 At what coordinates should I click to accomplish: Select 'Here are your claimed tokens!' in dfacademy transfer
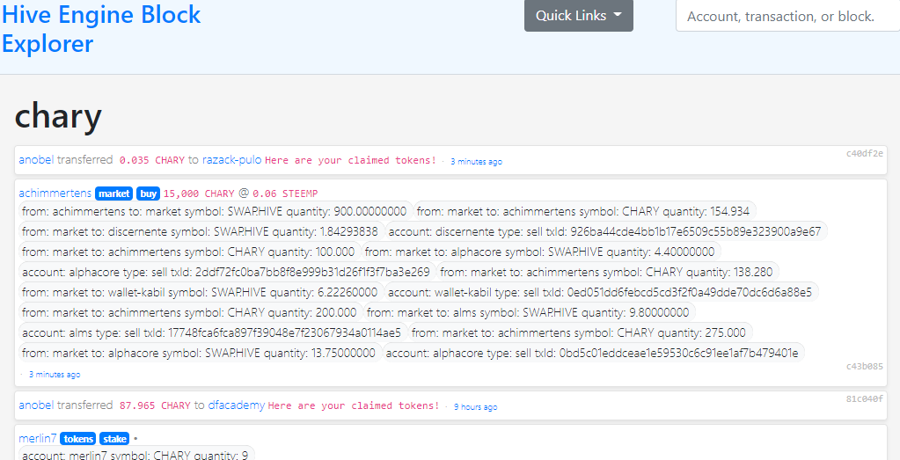[354, 405]
